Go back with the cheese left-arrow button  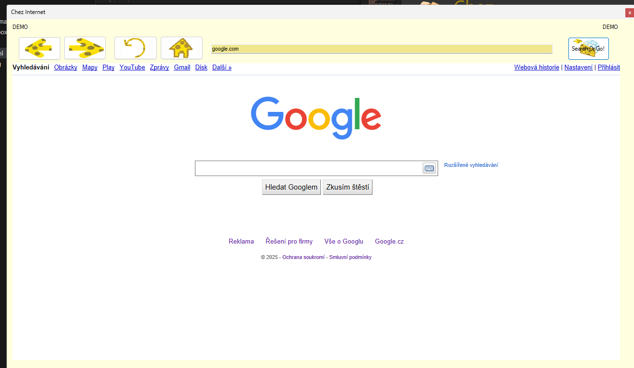pyautogui.click(x=40, y=48)
